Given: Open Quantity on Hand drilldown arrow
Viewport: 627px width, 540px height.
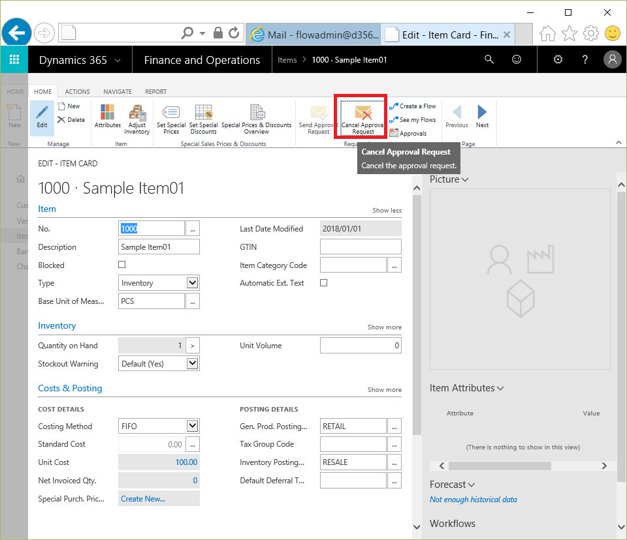Looking at the screenshot, I should [x=192, y=346].
